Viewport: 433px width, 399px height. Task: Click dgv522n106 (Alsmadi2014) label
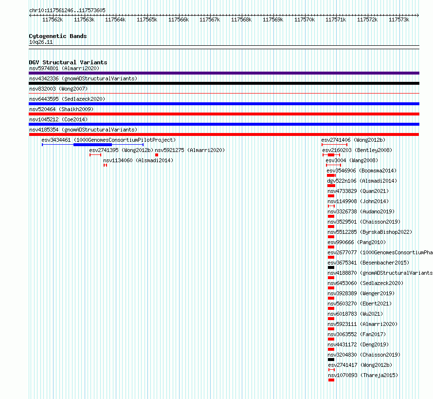pos(362,181)
